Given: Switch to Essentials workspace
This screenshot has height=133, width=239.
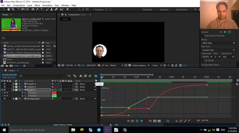Looking at the screenshot, I should [148, 9].
